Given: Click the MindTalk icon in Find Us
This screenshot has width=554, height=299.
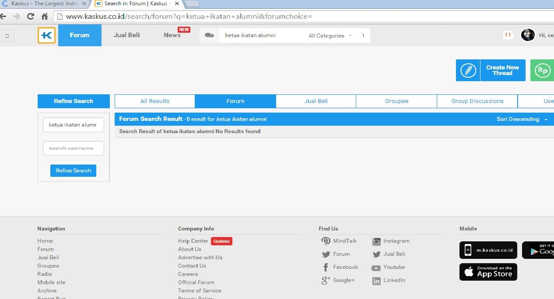Looking at the screenshot, I should point(326,241).
